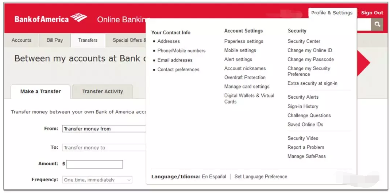Screen dimensions: 390x193
Task: Expand the Frequency dropdown
Action: [x=97, y=180]
